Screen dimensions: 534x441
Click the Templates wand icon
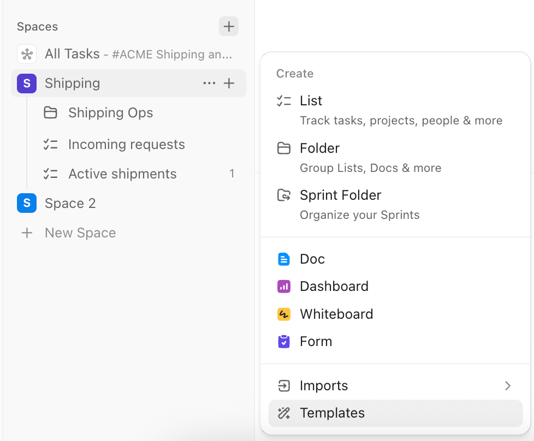[x=284, y=413]
